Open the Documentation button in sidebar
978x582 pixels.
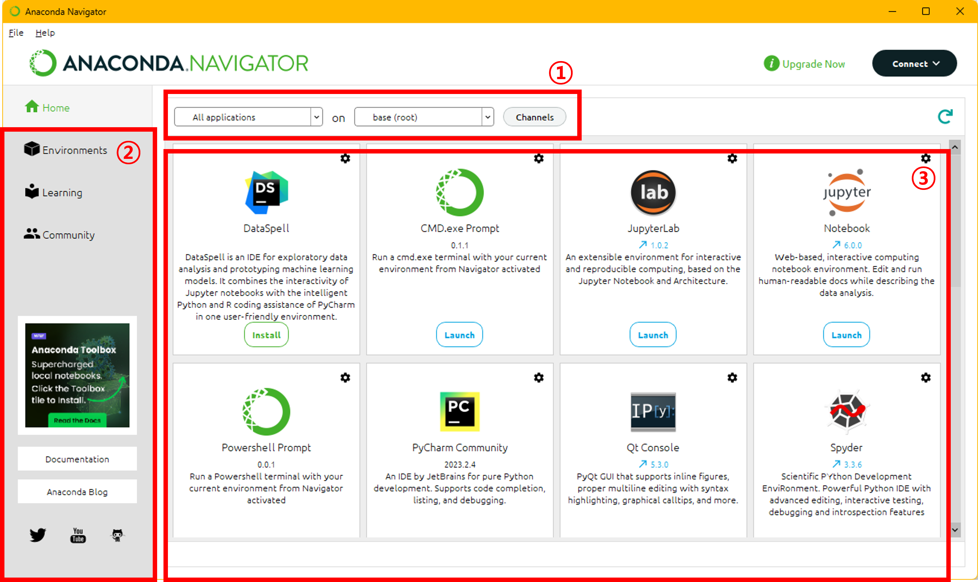pos(77,459)
